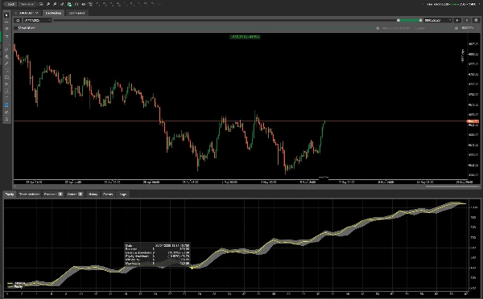483x299 pixels.
Task: Open the end date dropdown beside slider
Action: click(x=438, y=20)
